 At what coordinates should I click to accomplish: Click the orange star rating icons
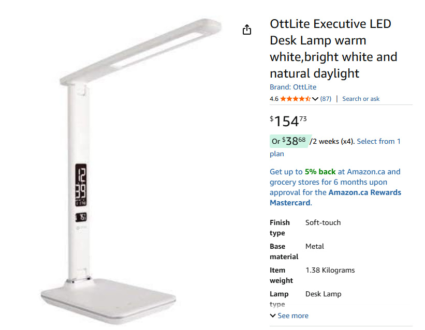pos(295,99)
